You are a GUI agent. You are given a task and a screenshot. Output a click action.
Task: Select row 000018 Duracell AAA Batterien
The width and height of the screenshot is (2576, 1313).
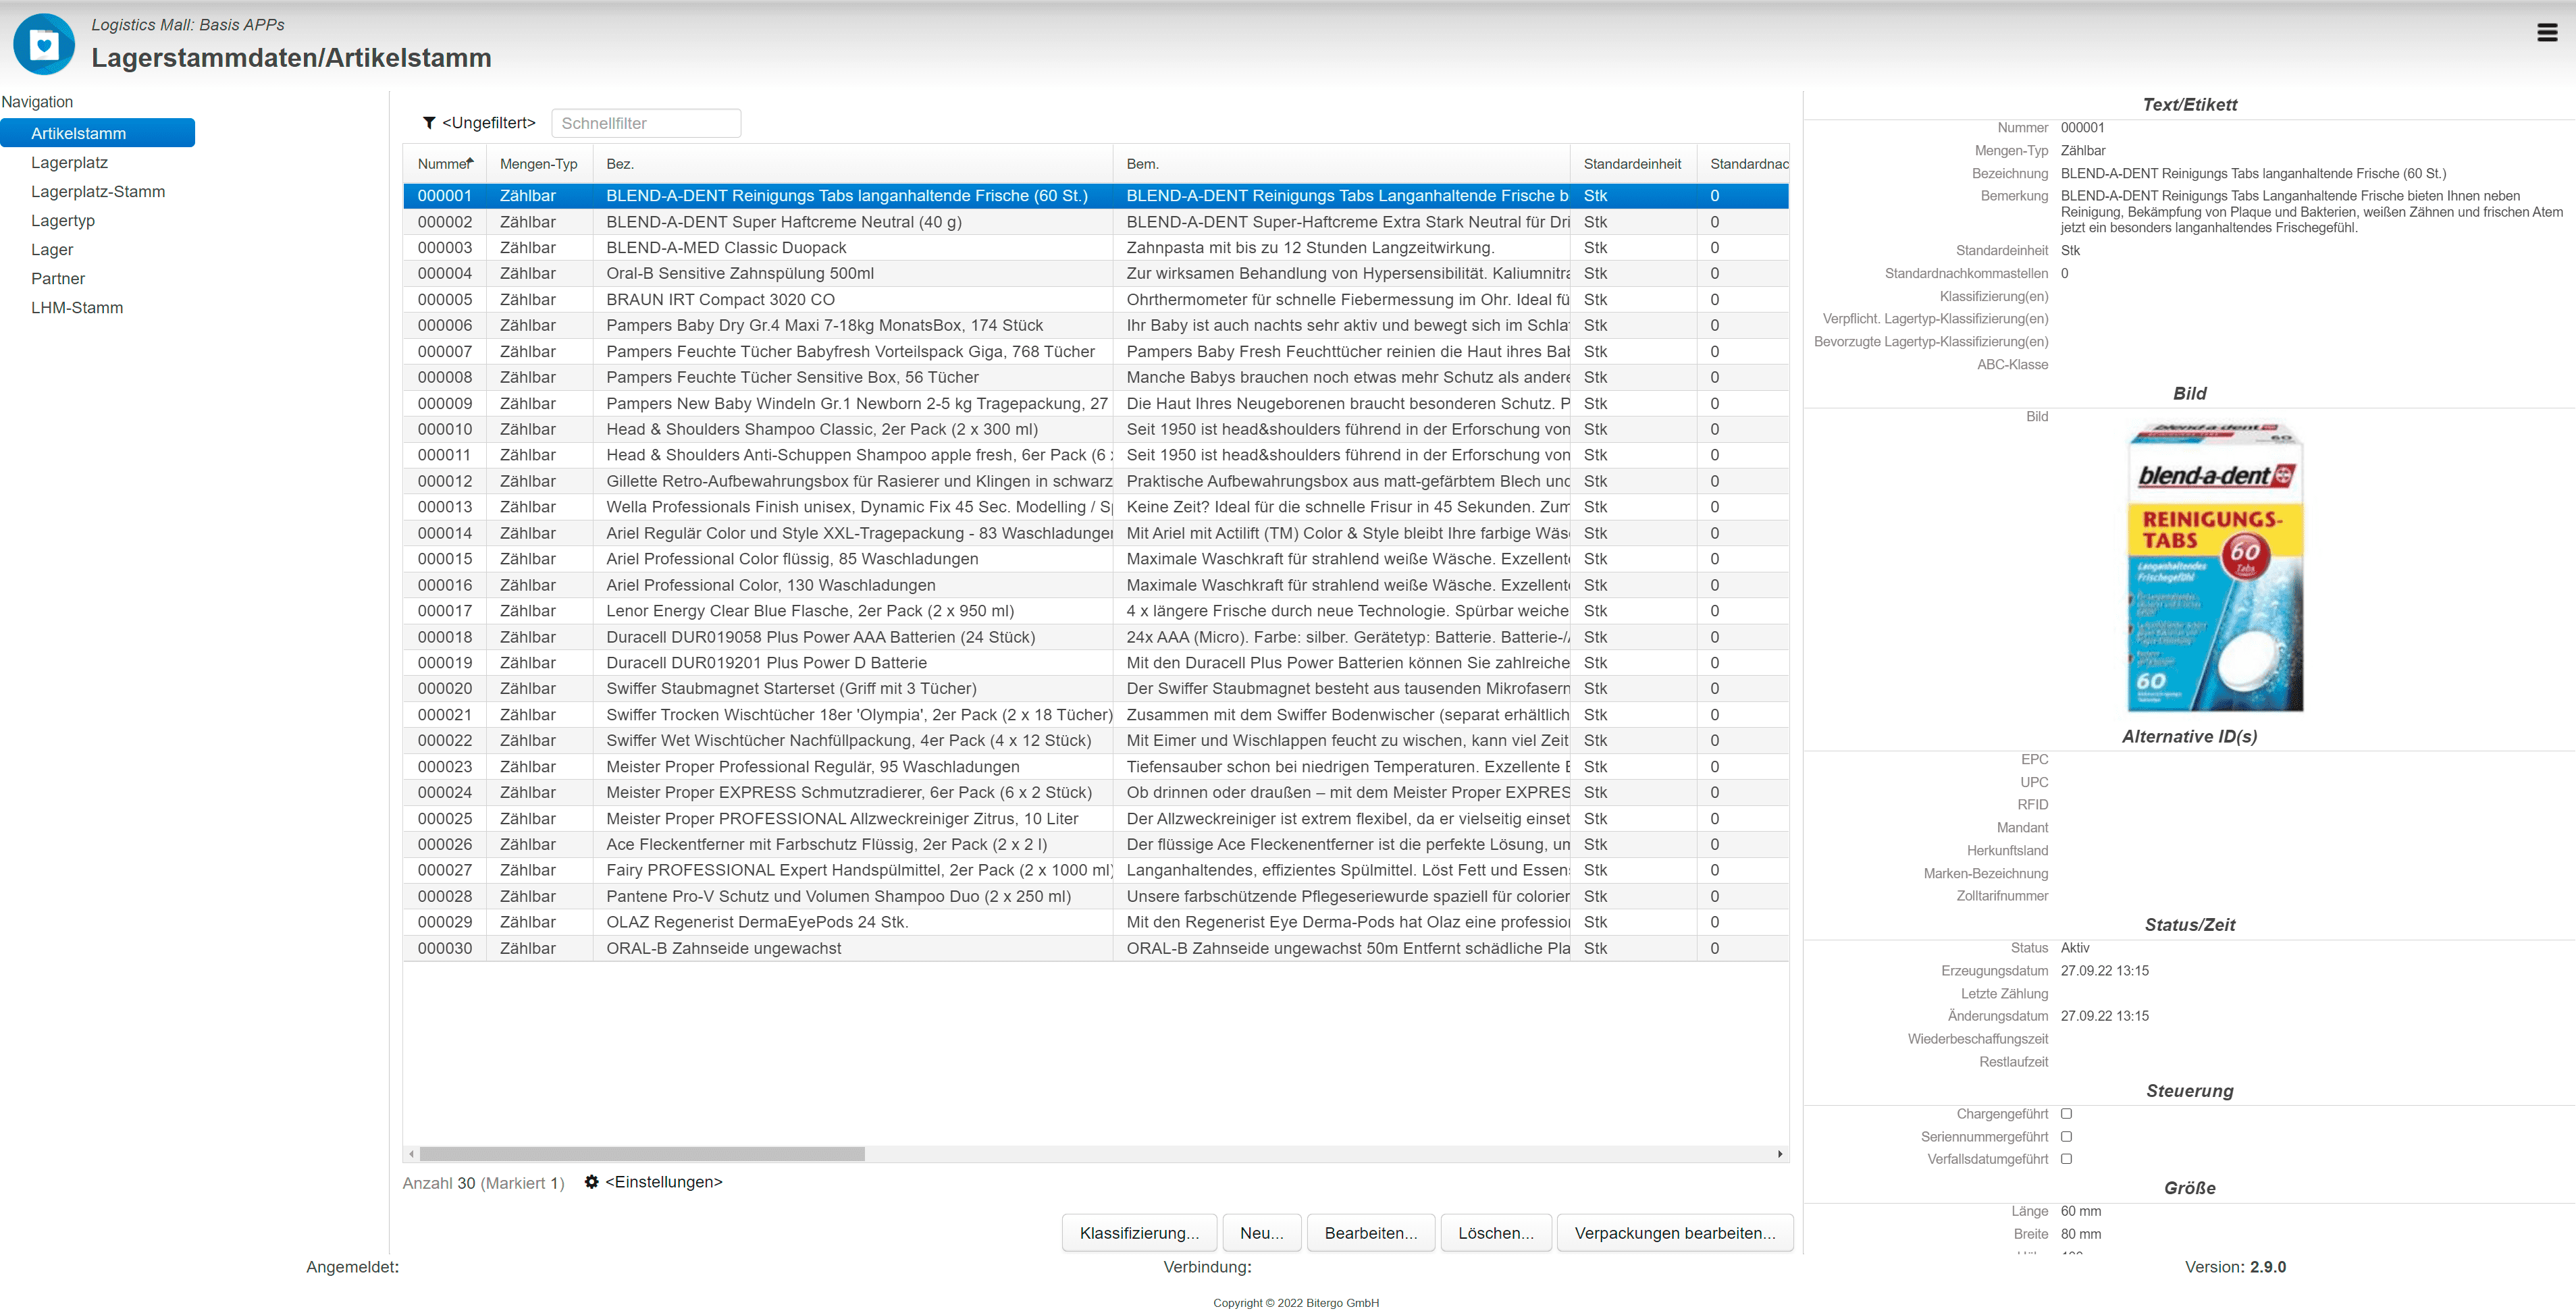pos(1096,637)
